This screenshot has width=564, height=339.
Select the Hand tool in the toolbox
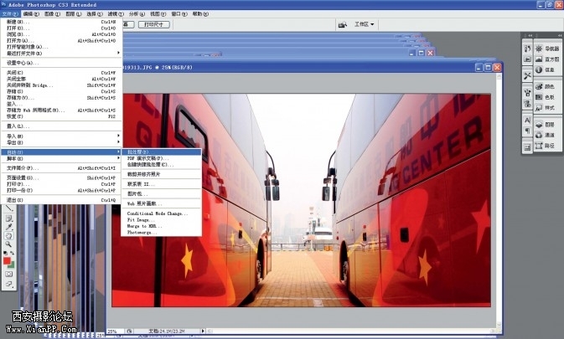click(x=8, y=235)
